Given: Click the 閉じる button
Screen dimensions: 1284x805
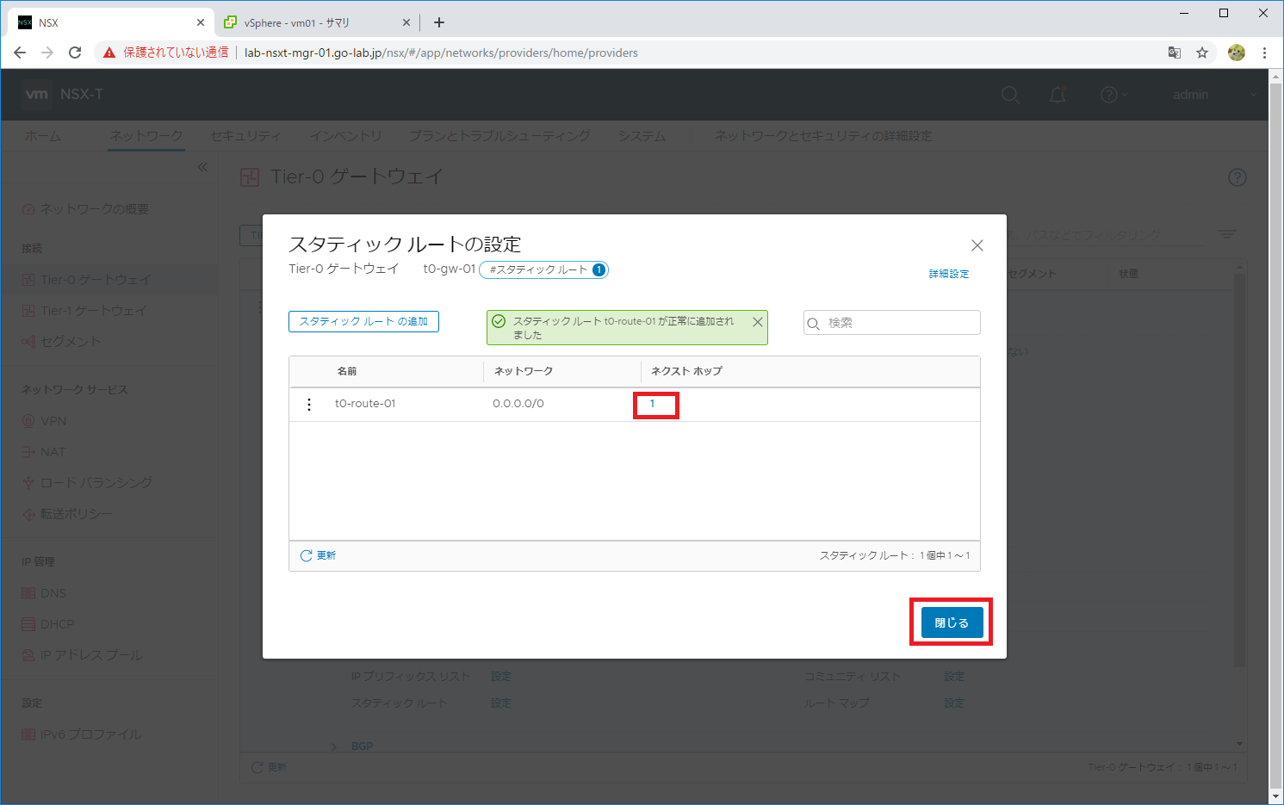Looking at the screenshot, I should (952, 622).
